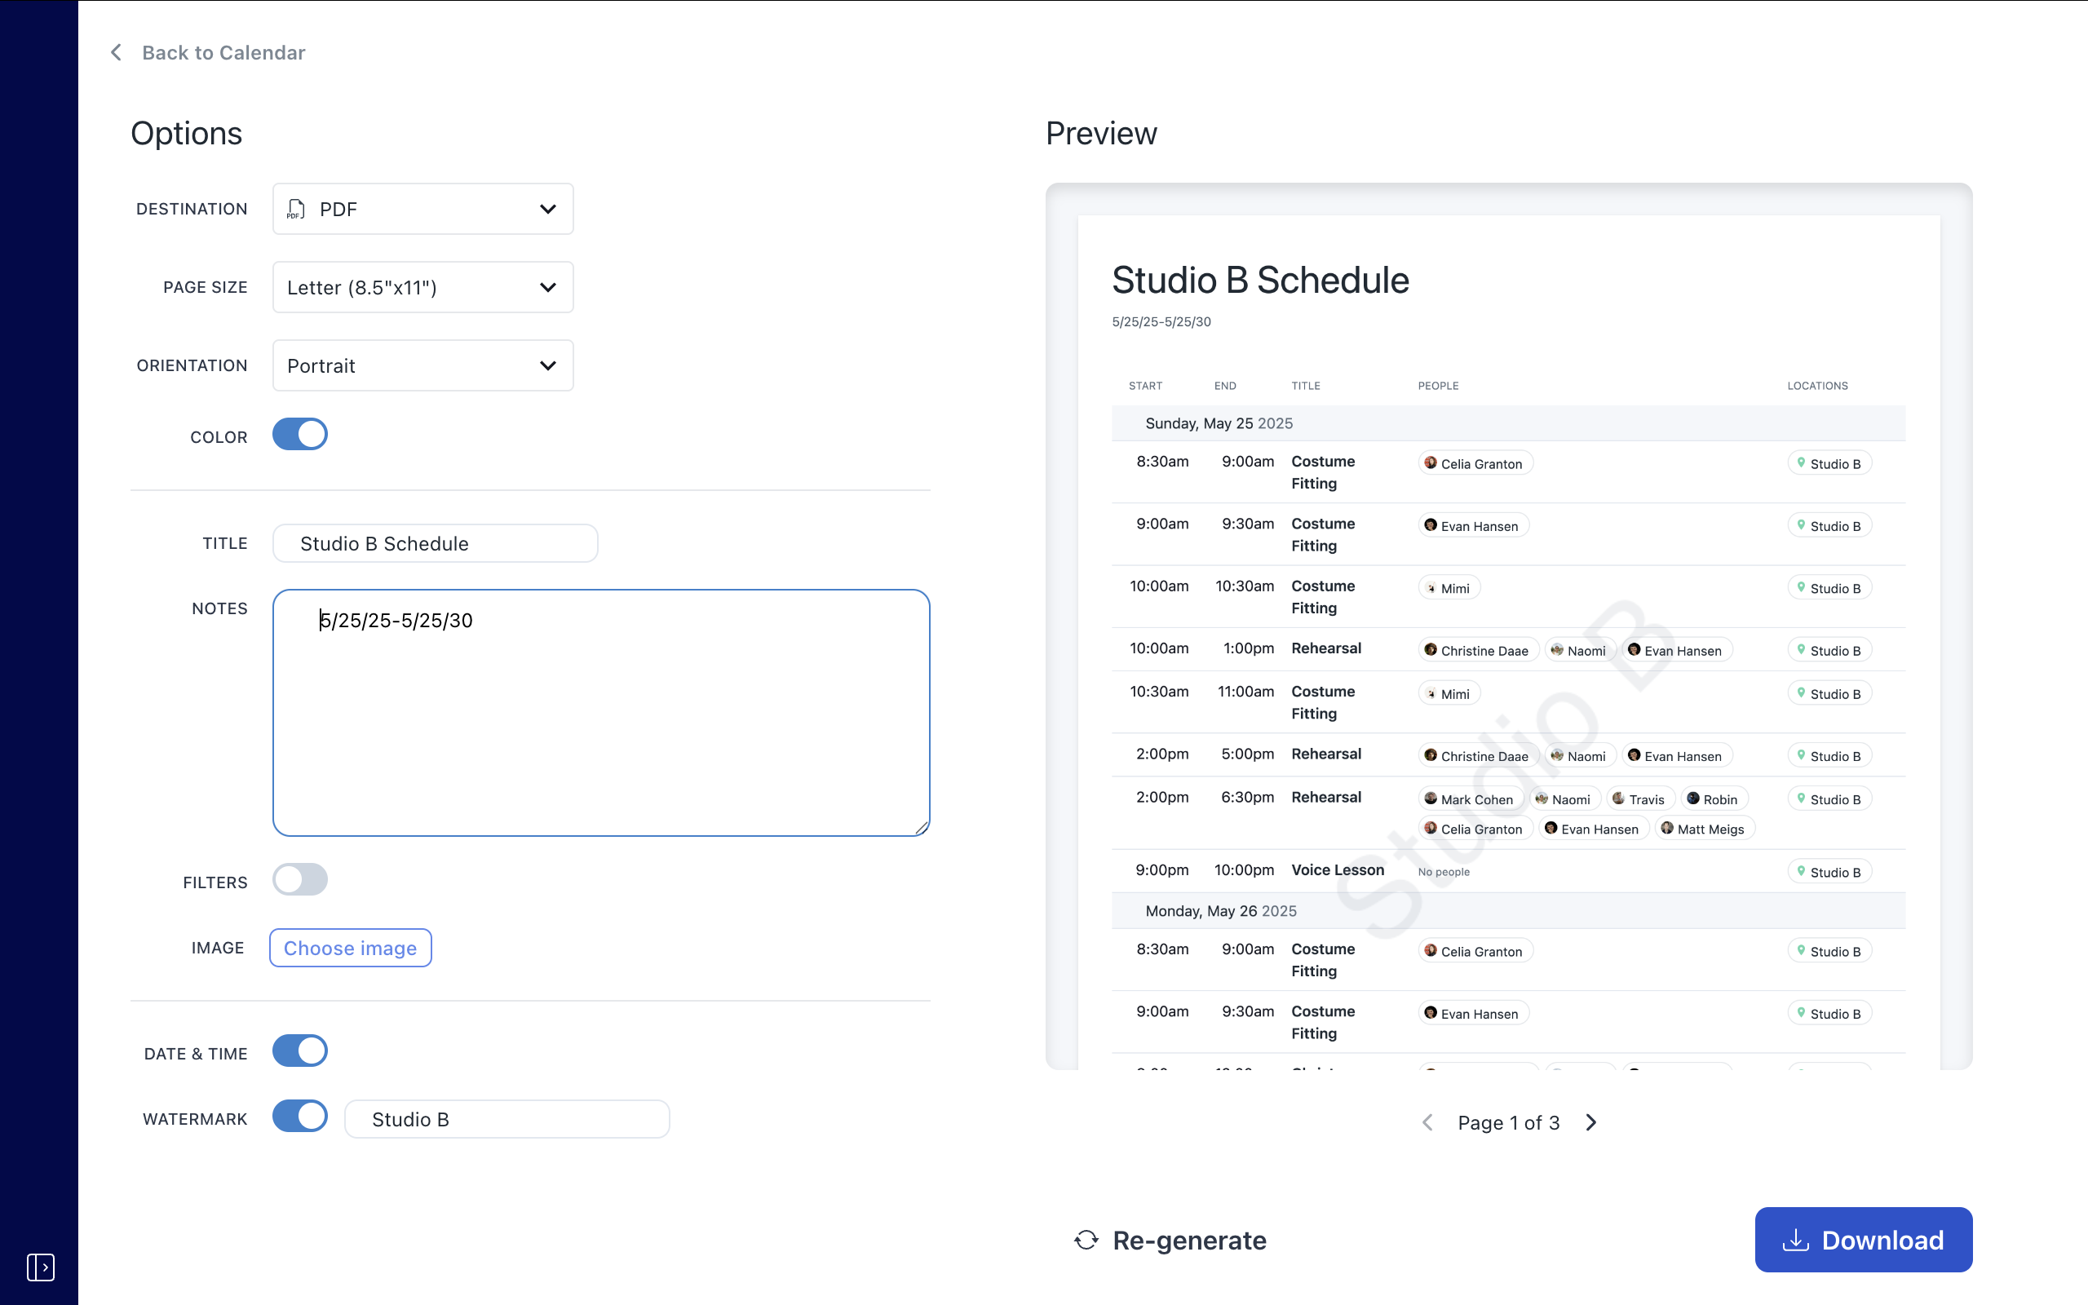Click the back chevron beside Back to Calendar

coord(117,51)
